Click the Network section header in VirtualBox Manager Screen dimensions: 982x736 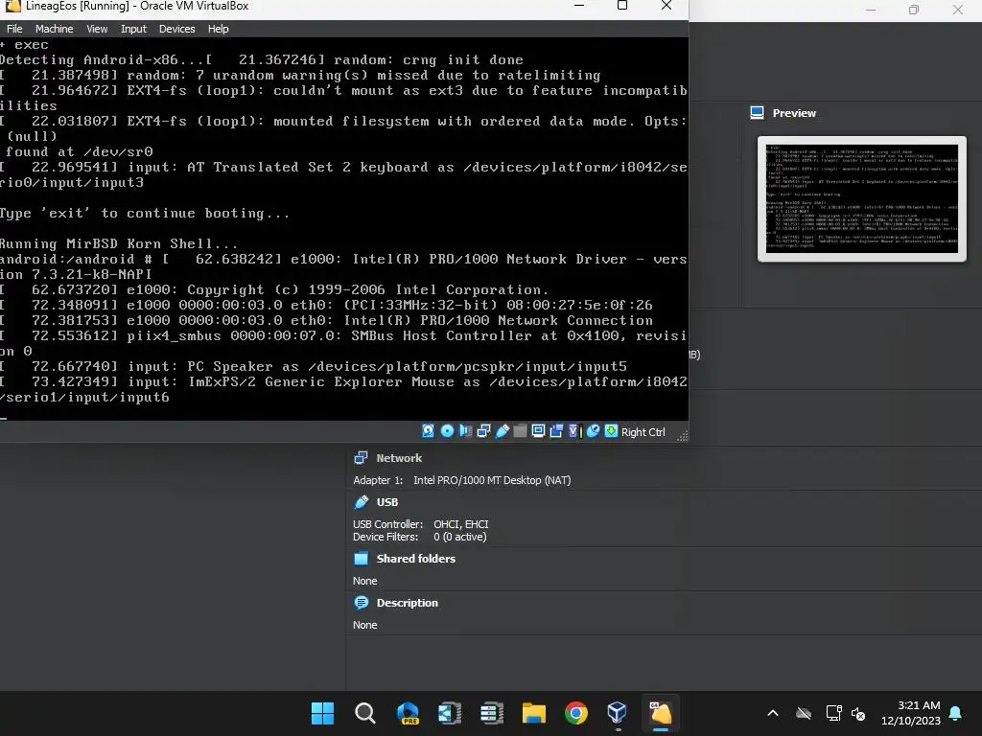pyautogui.click(x=399, y=458)
